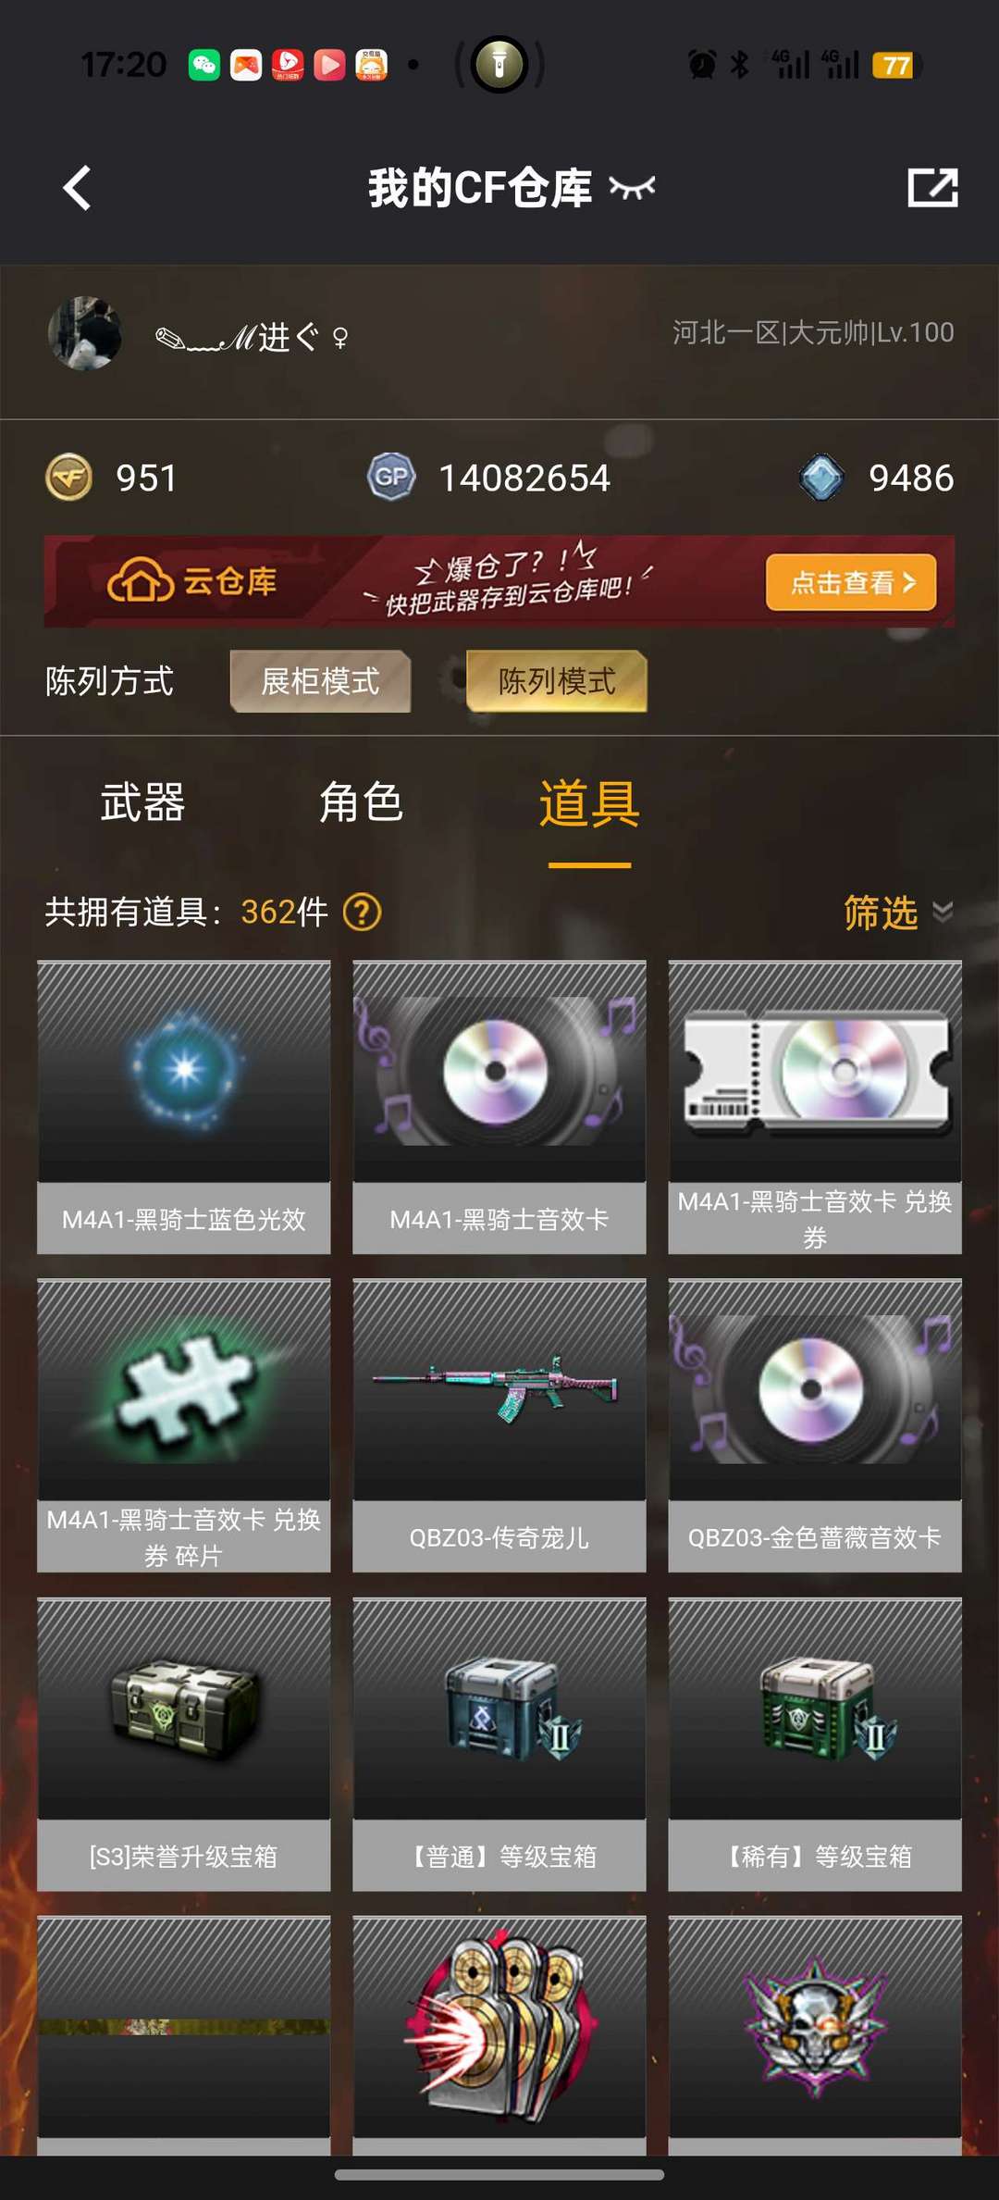Switch to the 角色 tab
999x2200 pixels.
click(362, 802)
